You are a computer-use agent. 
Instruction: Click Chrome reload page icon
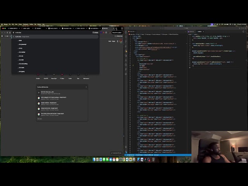click(7, 33)
